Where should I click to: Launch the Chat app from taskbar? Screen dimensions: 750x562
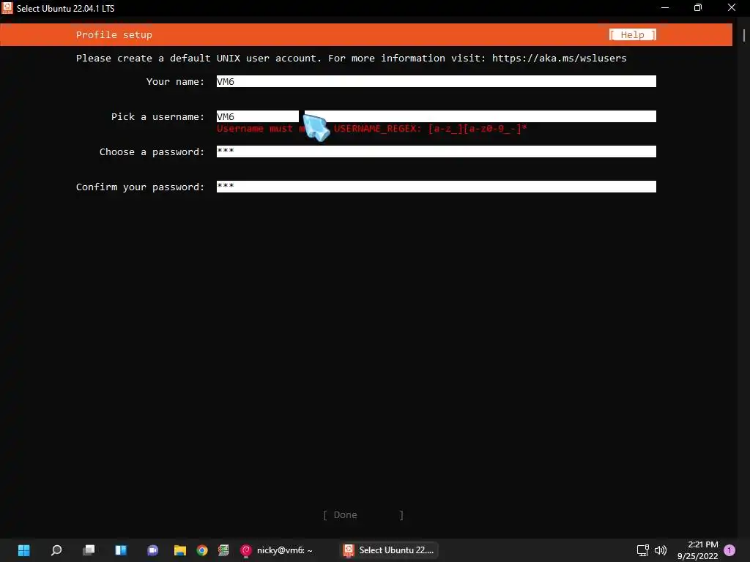pos(152,550)
